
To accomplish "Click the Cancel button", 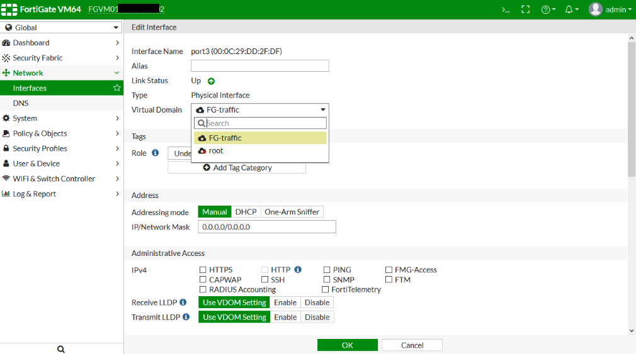I will point(412,345).
